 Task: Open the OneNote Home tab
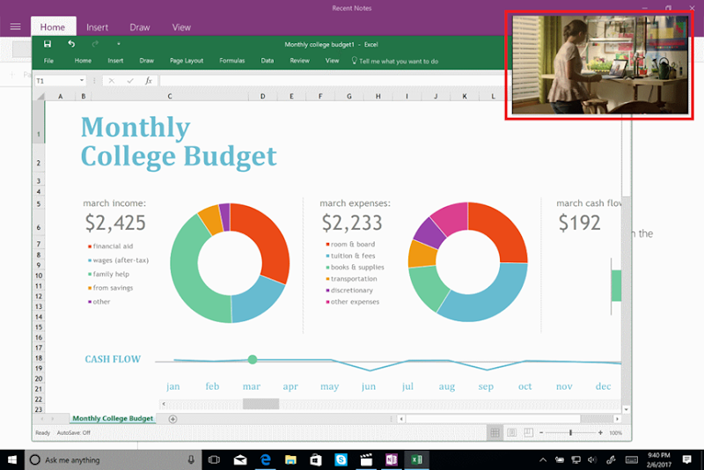click(x=53, y=27)
